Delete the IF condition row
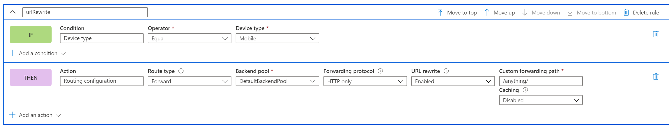The width and height of the screenshot is (672, 127). point(656,34)
